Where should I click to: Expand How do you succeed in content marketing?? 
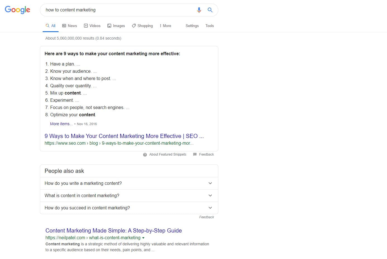click(129, 208)
